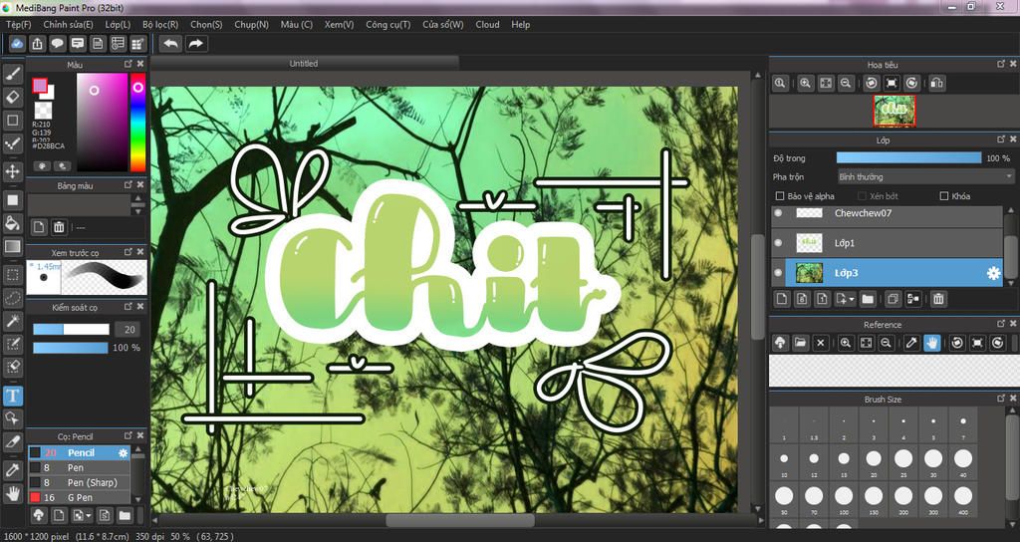Select the Lớp1 layer row
Screen dimensions: 1020x542
[x=888, y=243]
